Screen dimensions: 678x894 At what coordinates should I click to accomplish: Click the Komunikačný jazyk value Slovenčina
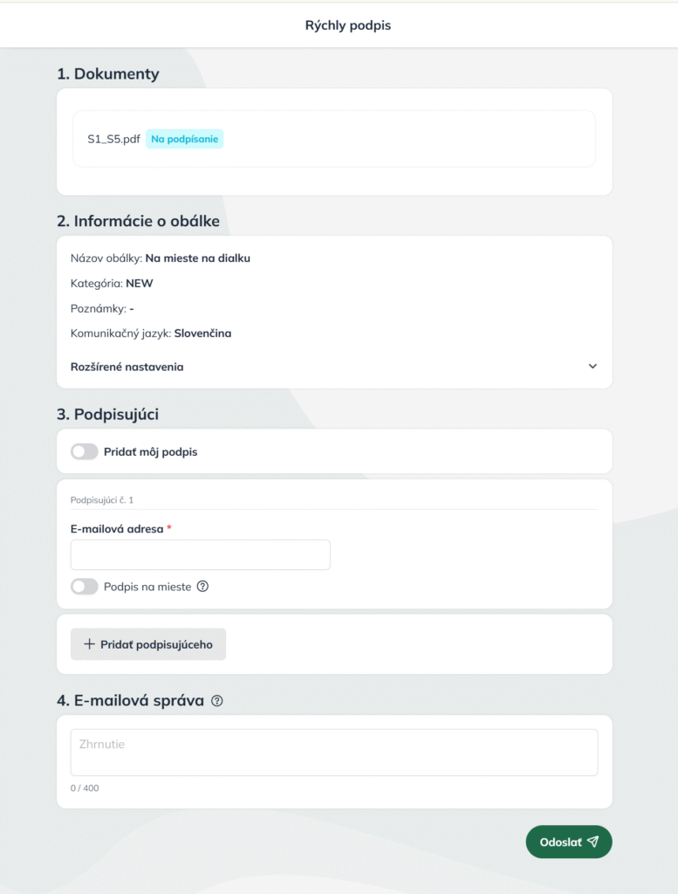pyautogui.click(x=202, y=333)
